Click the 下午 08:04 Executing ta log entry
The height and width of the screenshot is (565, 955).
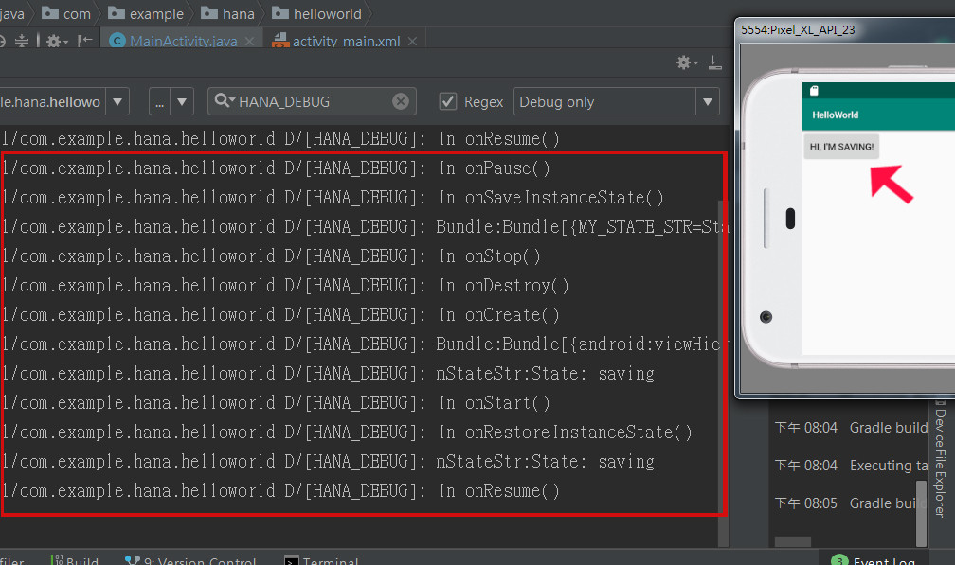(x=851, y=466)
